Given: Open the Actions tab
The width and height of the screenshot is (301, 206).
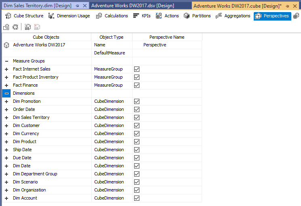Looking at the screenshot, I should pyautogui.click(x=167, y=16).
